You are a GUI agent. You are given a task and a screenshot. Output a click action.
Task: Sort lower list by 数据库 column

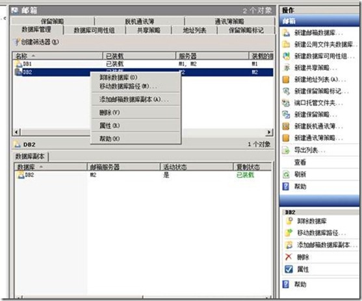click(51, 167)
